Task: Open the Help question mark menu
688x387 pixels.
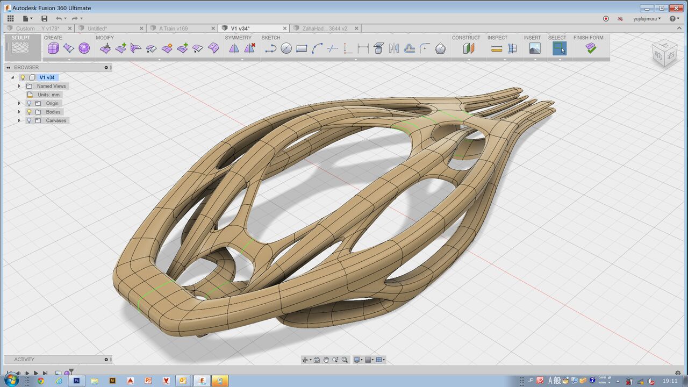Action: point(675,18)
